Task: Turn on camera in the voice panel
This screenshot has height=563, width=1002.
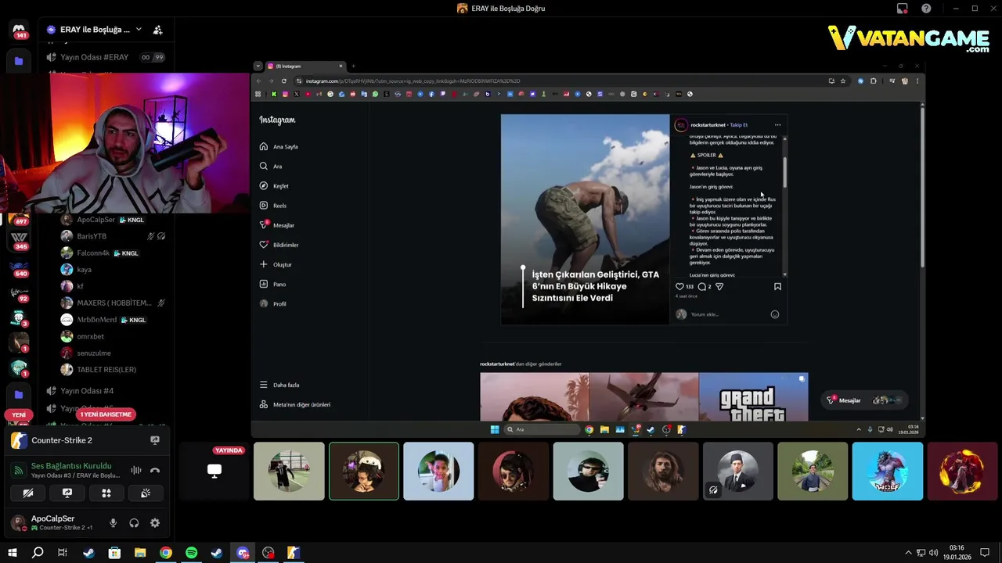Action: click(28, 493)
